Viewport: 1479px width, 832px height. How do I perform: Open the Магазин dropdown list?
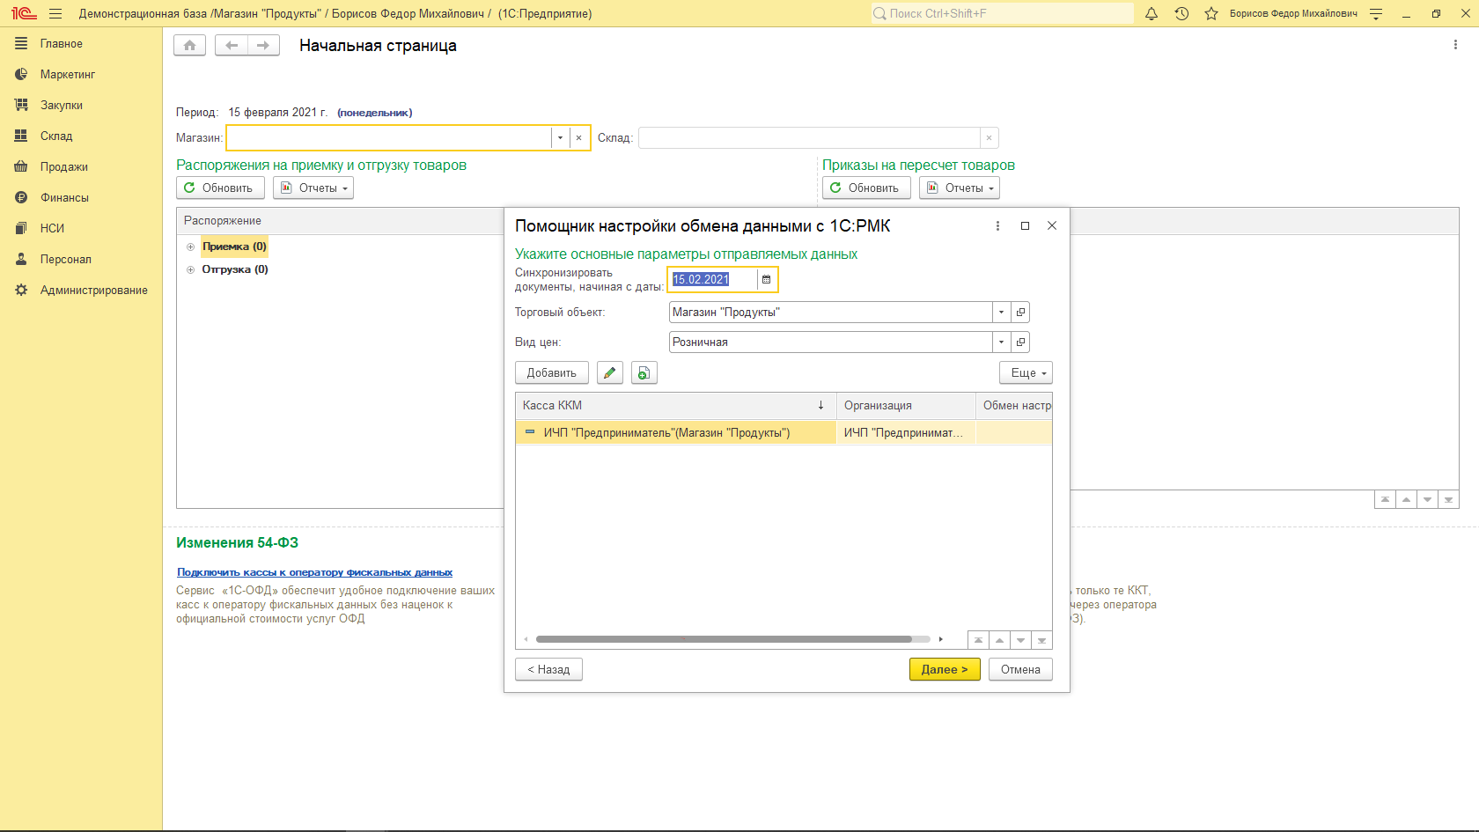click(x=560, y=137)
